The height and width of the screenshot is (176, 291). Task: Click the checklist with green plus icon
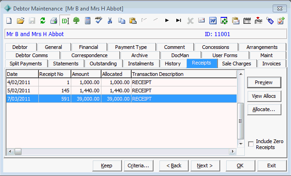click(x=281, y=21)
